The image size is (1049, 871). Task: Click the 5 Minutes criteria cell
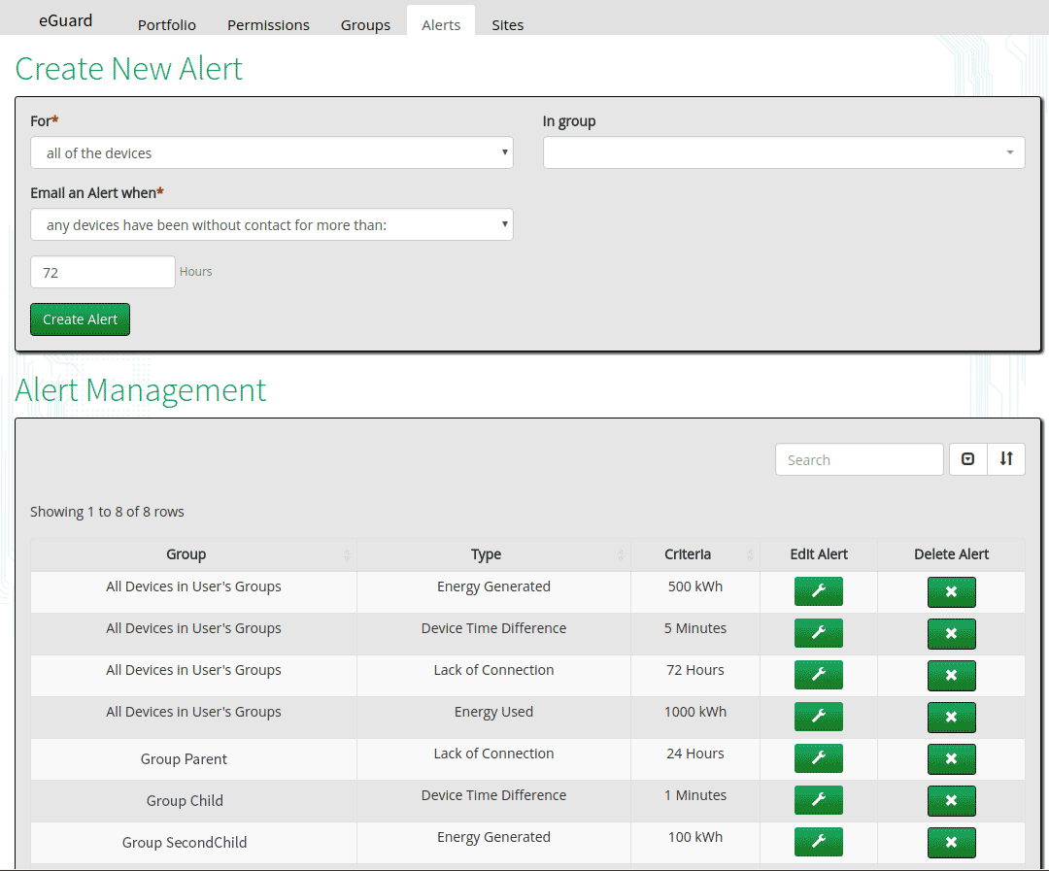click(695, 633)
